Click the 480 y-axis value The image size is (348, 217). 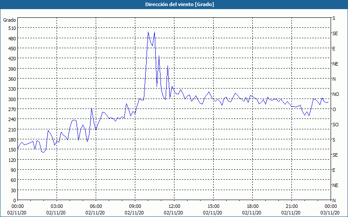[12, 39]
